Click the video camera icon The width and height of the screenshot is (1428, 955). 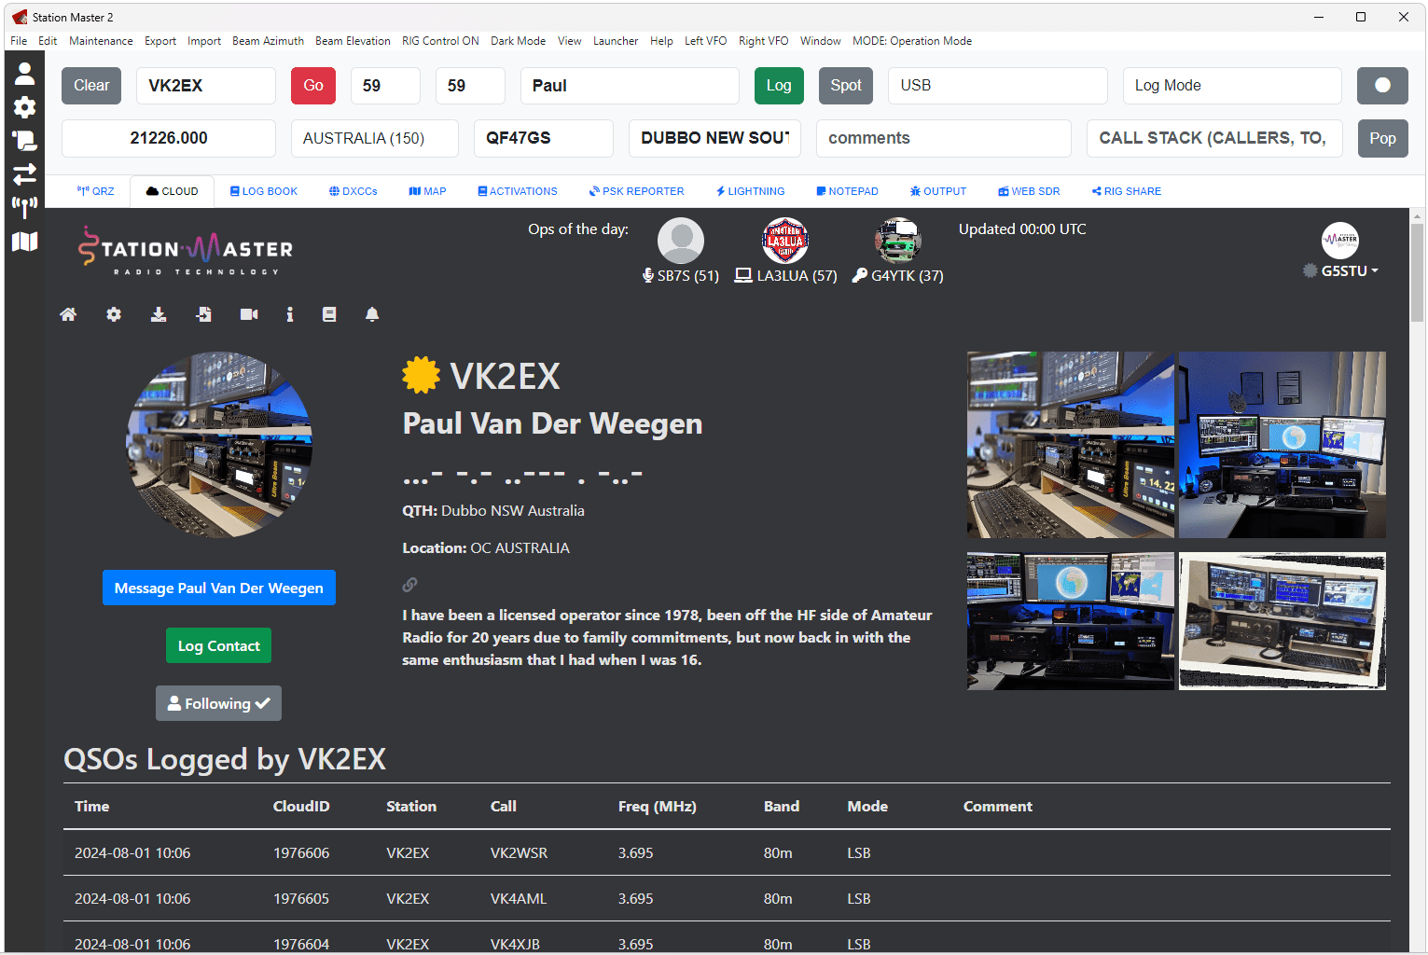pyautogui.click(x=249, y=314)
